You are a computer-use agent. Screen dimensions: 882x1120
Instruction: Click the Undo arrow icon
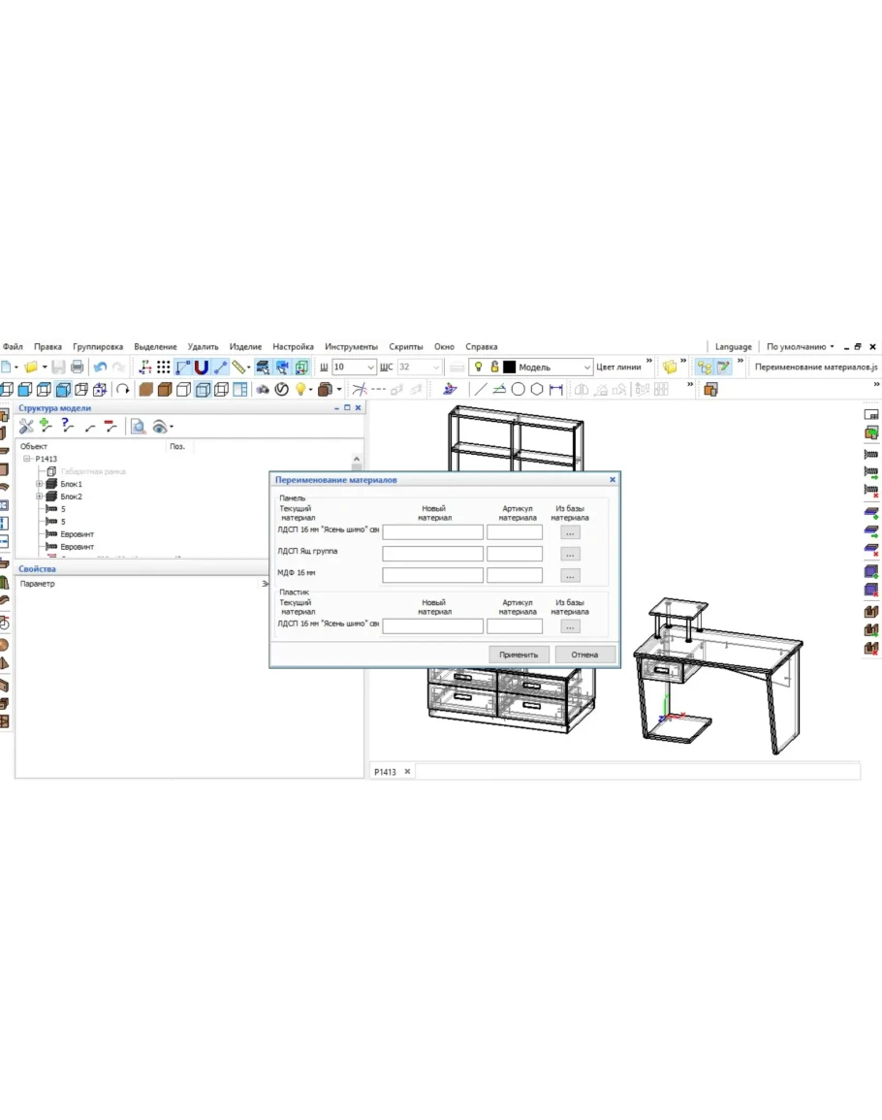tap(100, 368)
